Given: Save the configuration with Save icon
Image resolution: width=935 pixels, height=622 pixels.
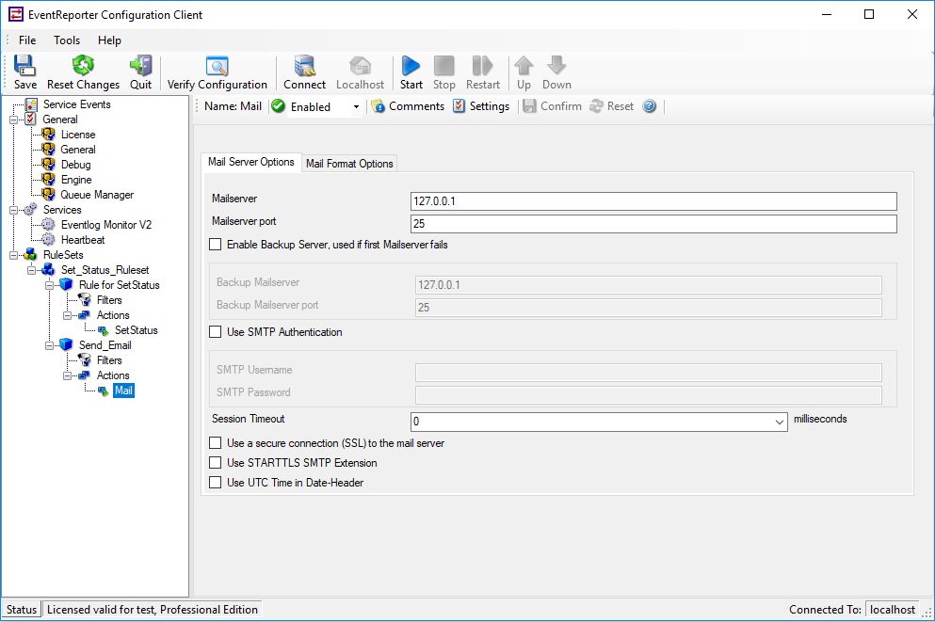Looking at the screenshot, I should (25, 72).
